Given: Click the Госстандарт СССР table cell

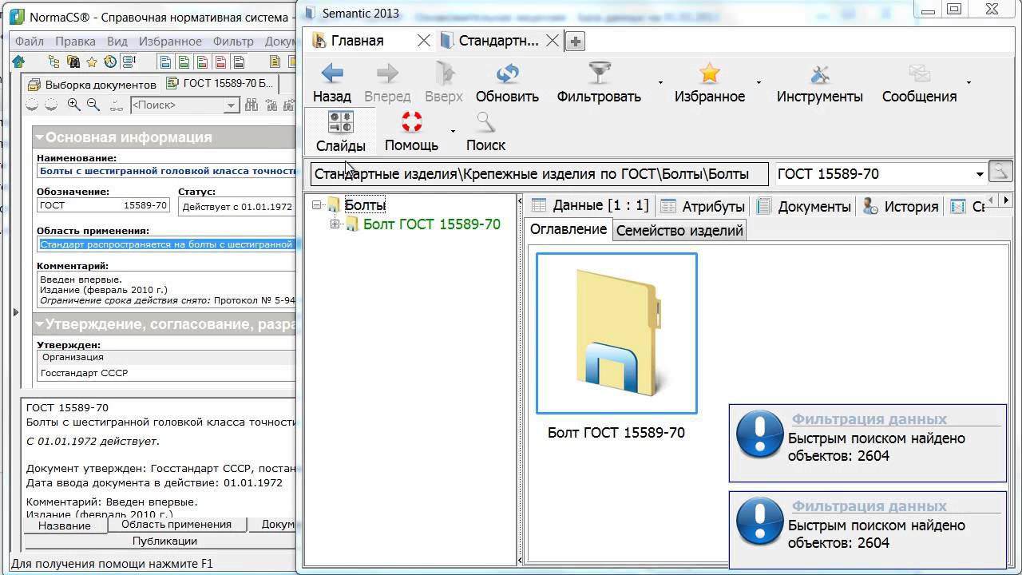Looking at the screenshot, I should tap(168, 373).
